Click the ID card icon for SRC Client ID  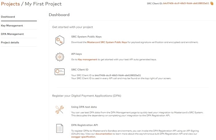(60, 72)
